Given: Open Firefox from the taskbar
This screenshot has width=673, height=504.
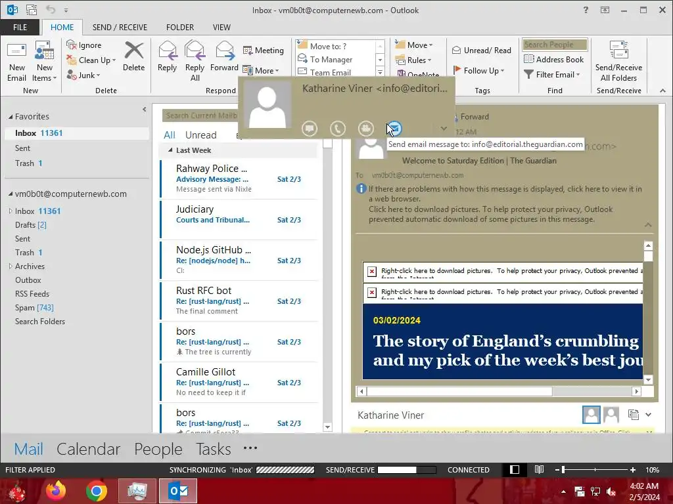Looking at the screenshot, I should [x=56, y=491].
